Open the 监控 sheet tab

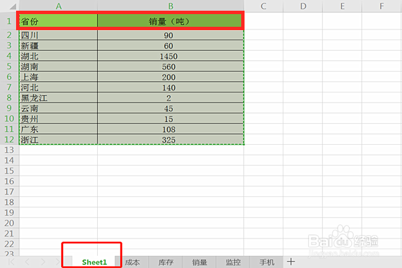(x=233, y=262)
